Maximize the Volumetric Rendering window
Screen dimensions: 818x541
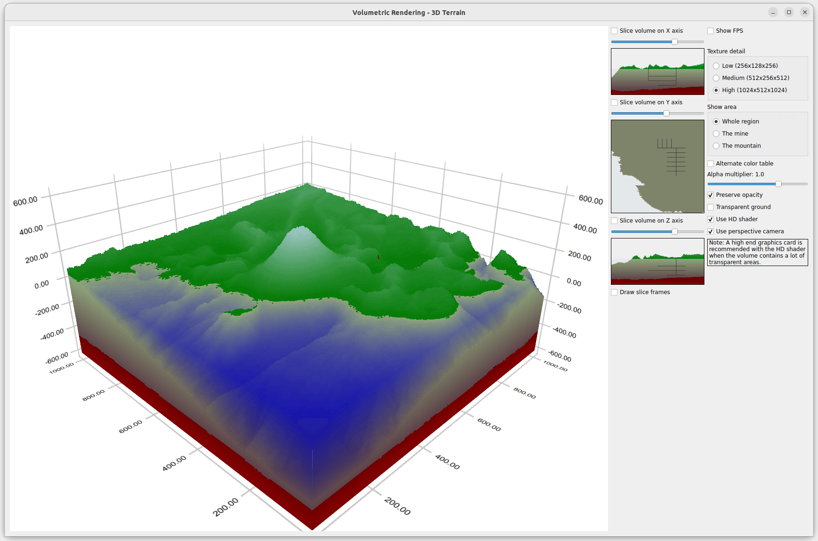click(789, 12)
